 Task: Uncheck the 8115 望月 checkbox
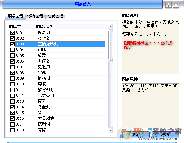pos(12,113)
